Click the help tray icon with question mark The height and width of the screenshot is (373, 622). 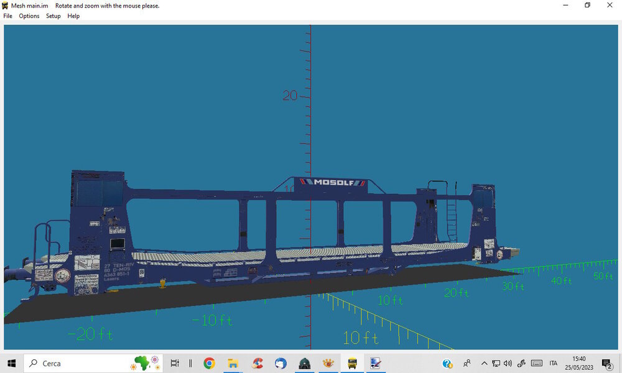click(447, 363)
